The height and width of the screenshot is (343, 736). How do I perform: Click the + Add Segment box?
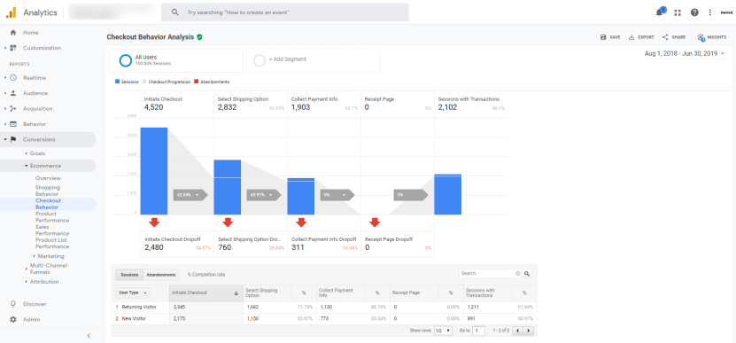coord(313,60)
